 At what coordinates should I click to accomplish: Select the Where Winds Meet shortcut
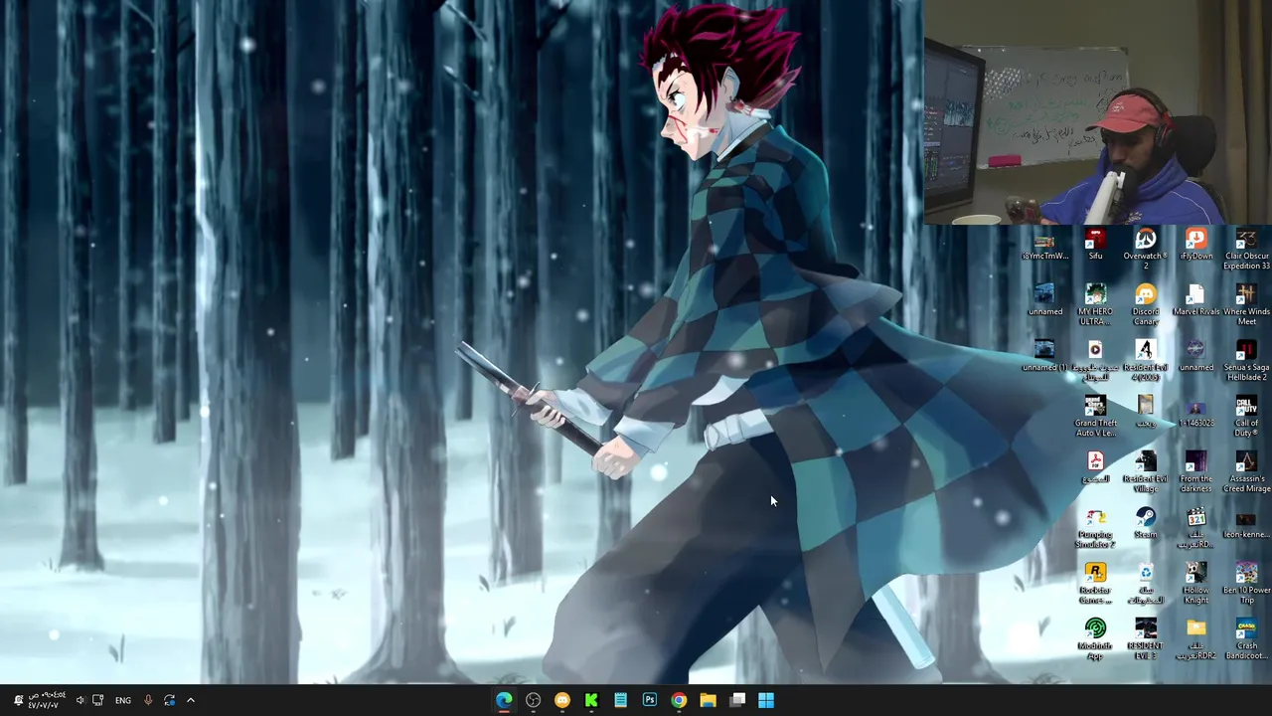point(1246,304)
